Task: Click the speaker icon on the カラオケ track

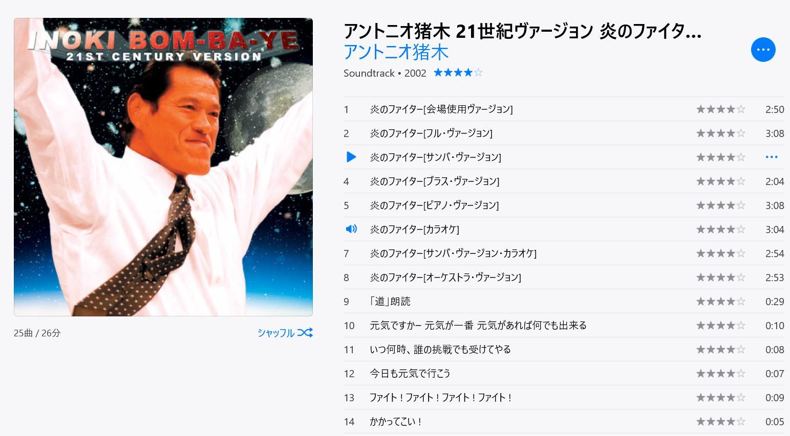Action: tap(351, 229)
